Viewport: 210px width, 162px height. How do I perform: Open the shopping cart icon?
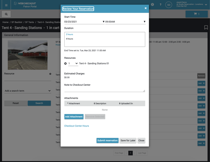coord(197,14)
